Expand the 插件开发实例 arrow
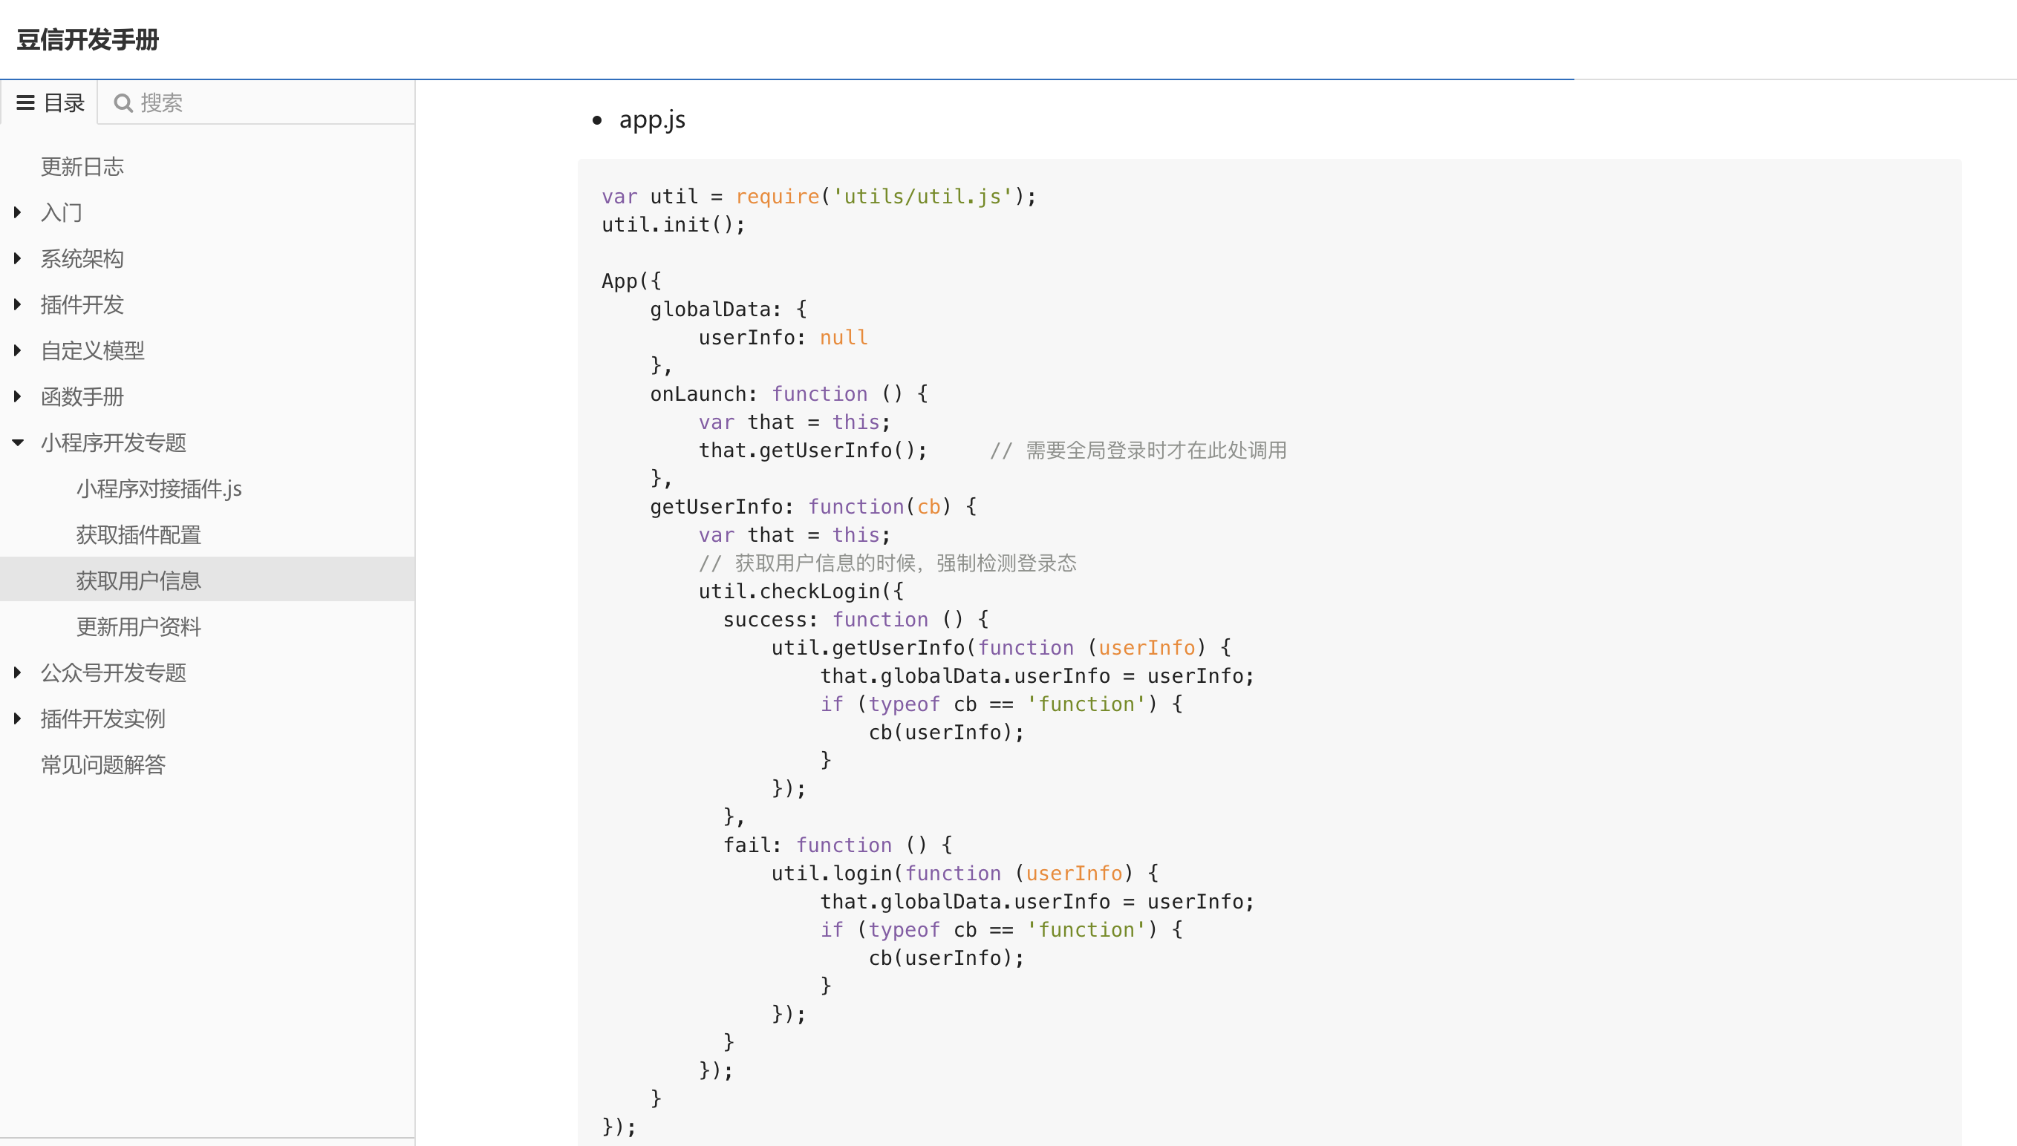This screenshot has width=2017, height=1146. click(x=17, y=718)
